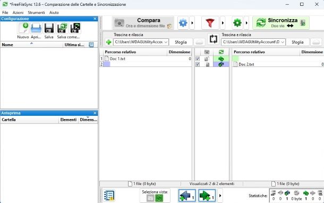Click the create-left action for Doc 2.txt
The width and height of the screenshot is (324, 203).
coord(221,64)
